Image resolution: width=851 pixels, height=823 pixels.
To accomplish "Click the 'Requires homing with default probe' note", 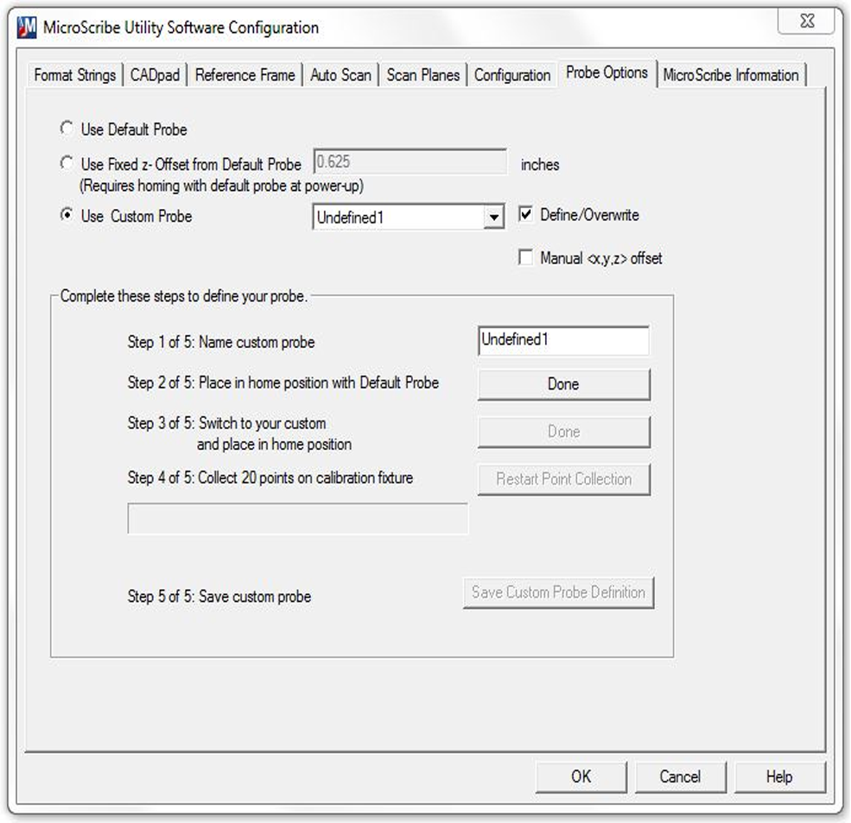I will click(221, 186).
